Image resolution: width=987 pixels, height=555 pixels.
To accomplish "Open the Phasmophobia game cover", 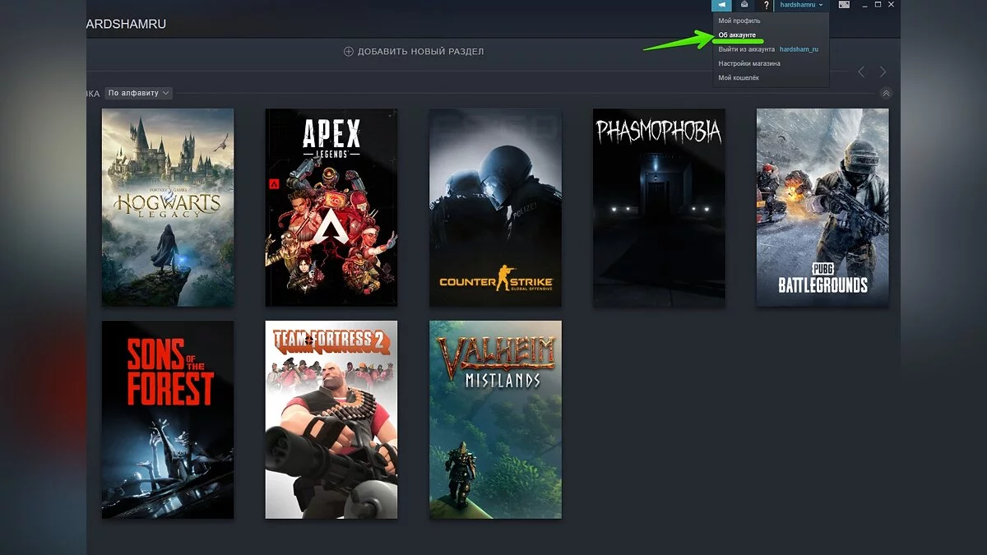I will click(660, 208).
